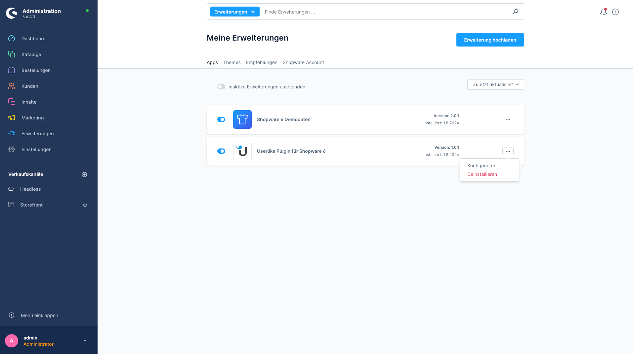Viewport: 633px width, 354px height.
Task: Click the Userlike plugin logo
Action: (242, 151)
